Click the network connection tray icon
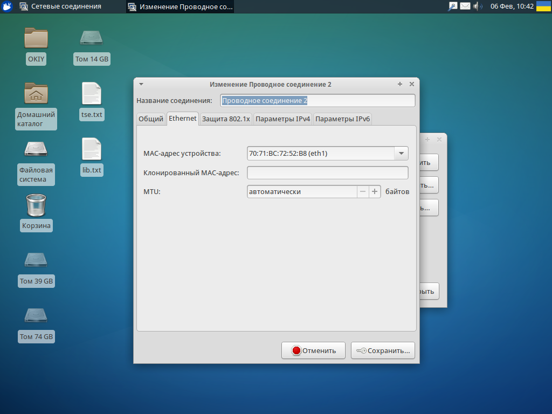 tap(453, 6)
